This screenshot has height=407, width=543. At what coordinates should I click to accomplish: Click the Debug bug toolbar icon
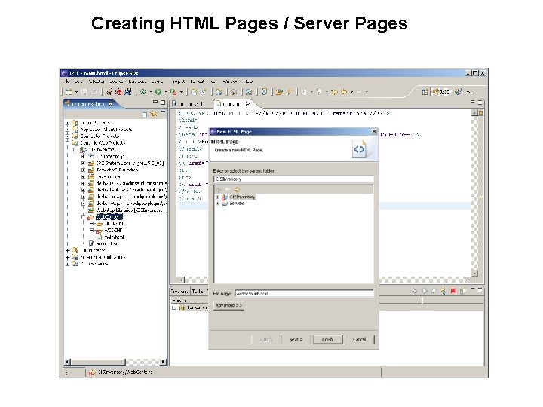point(143,92)
